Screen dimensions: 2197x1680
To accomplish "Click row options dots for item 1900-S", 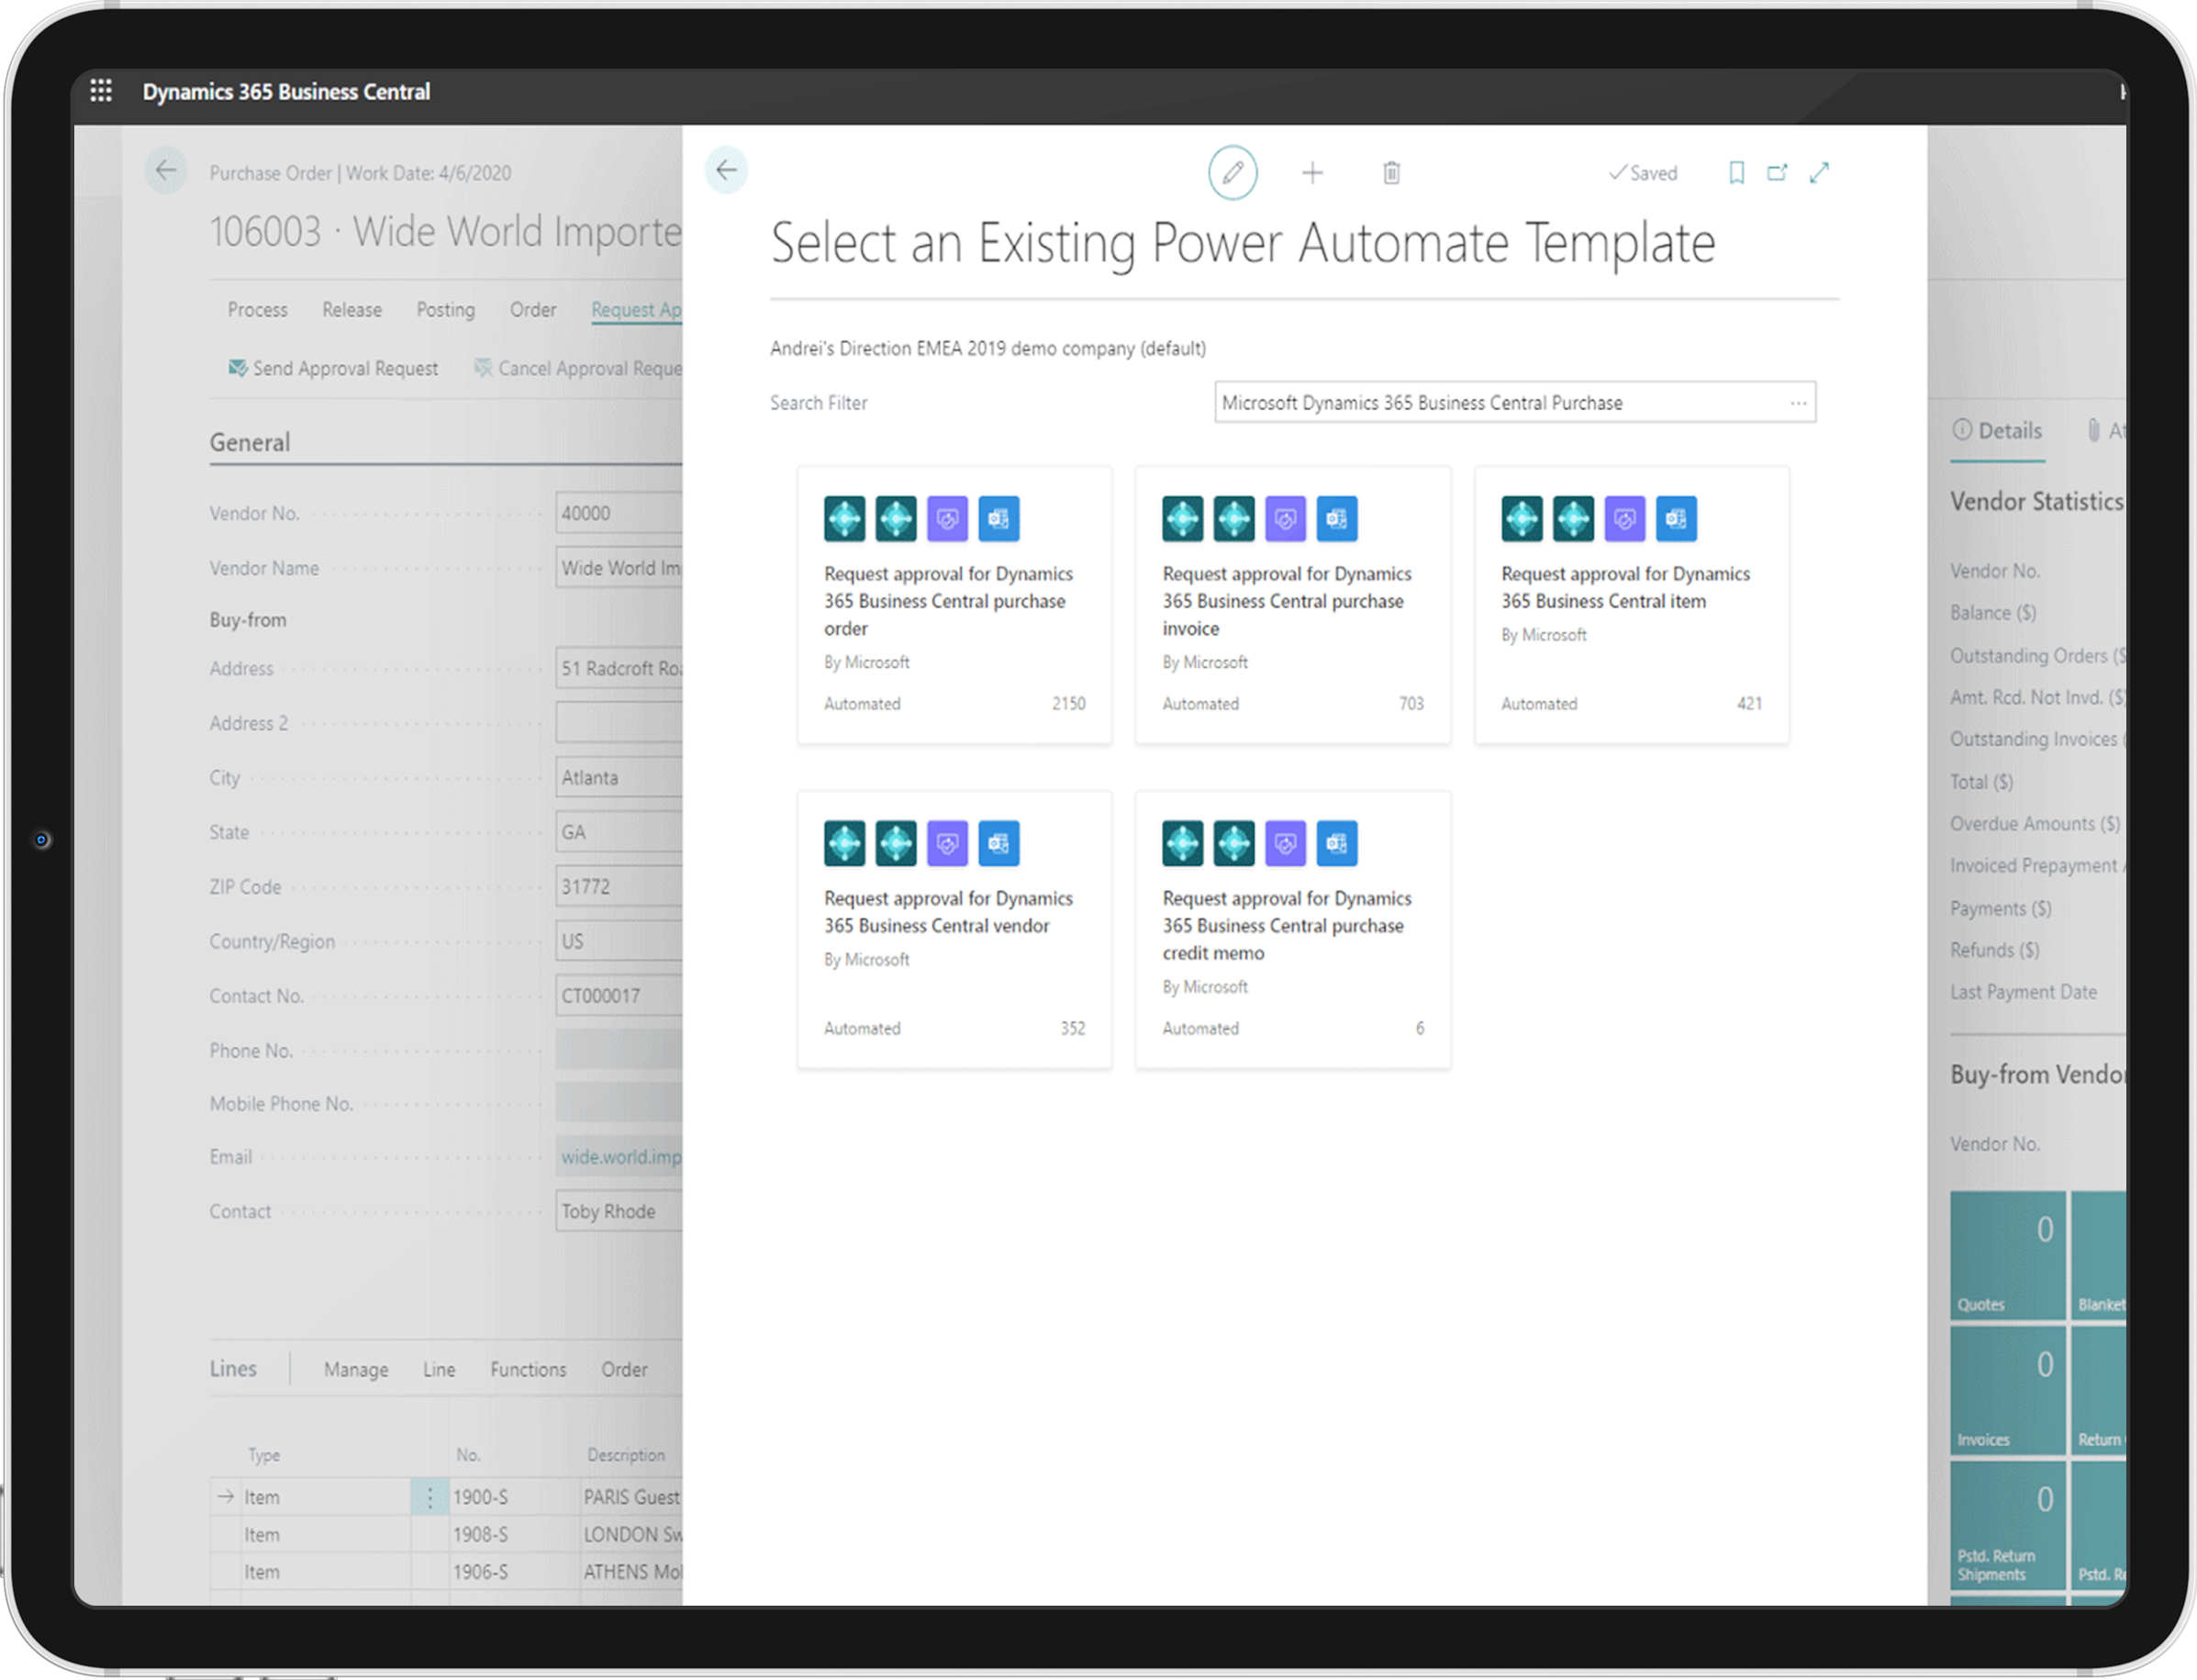I will point(430,1497).
